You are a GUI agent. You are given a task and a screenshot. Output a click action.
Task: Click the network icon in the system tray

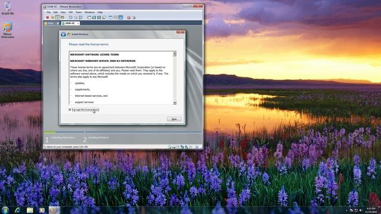pyautogui.click(x=356, y=210)
